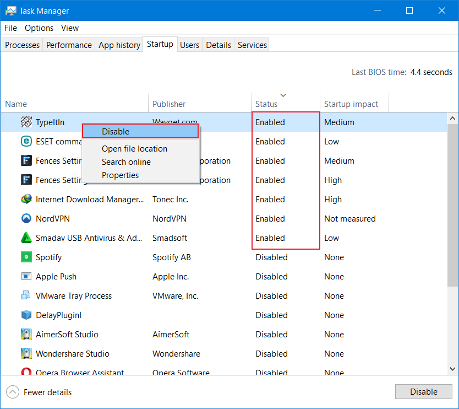Screen dimensions: 459x409
Task: Select the Smadav USB Antivirus row
Action: [x=224, y=238]
